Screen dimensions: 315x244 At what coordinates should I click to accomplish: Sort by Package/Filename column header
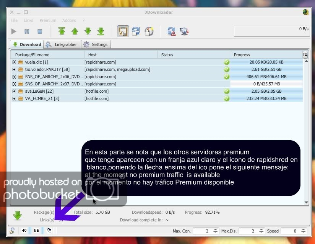47,55
